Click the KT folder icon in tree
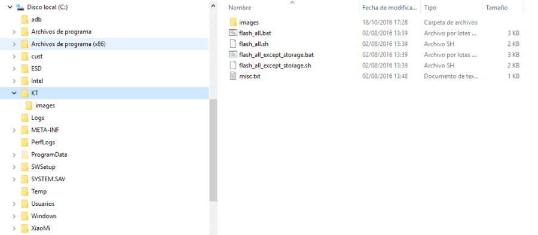The image size is (538, 235). (25, 93)
